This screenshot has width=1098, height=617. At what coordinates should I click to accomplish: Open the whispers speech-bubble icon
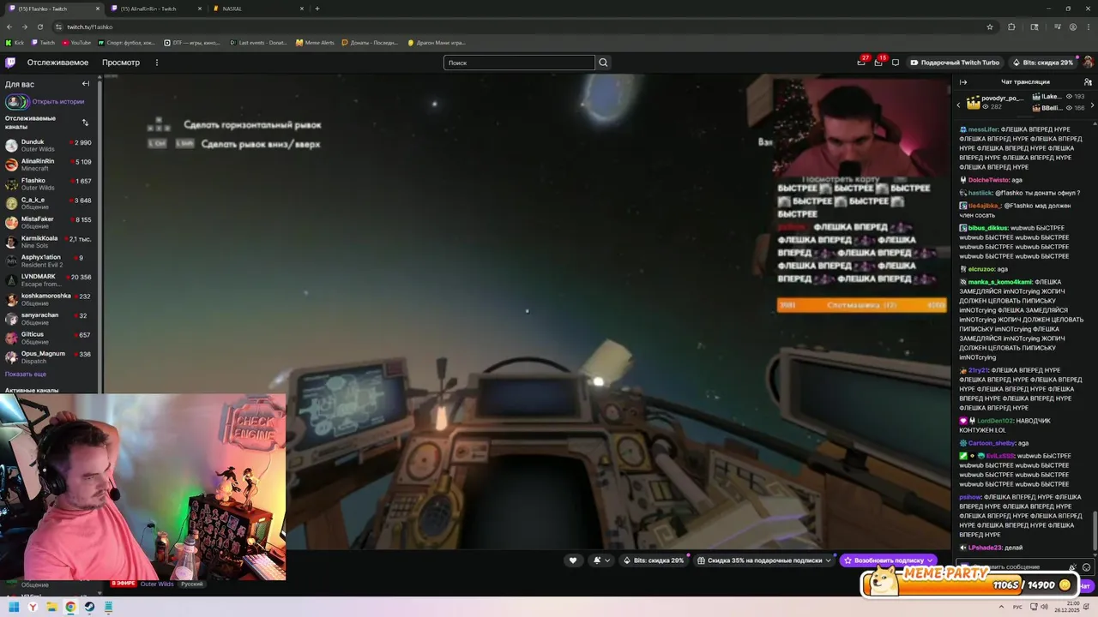click(896, 63)
